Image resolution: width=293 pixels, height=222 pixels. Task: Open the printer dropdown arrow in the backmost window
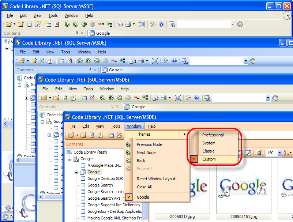pyautogui.click(x=134, y=24)
